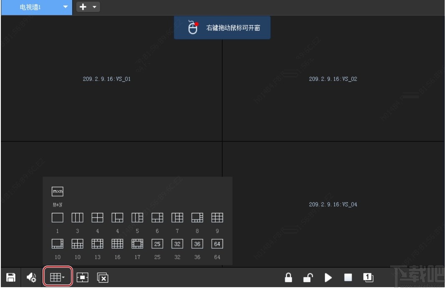446x288 pixels.
Task: Click the fit-window icon on toolbar
Action: [83, 277]
